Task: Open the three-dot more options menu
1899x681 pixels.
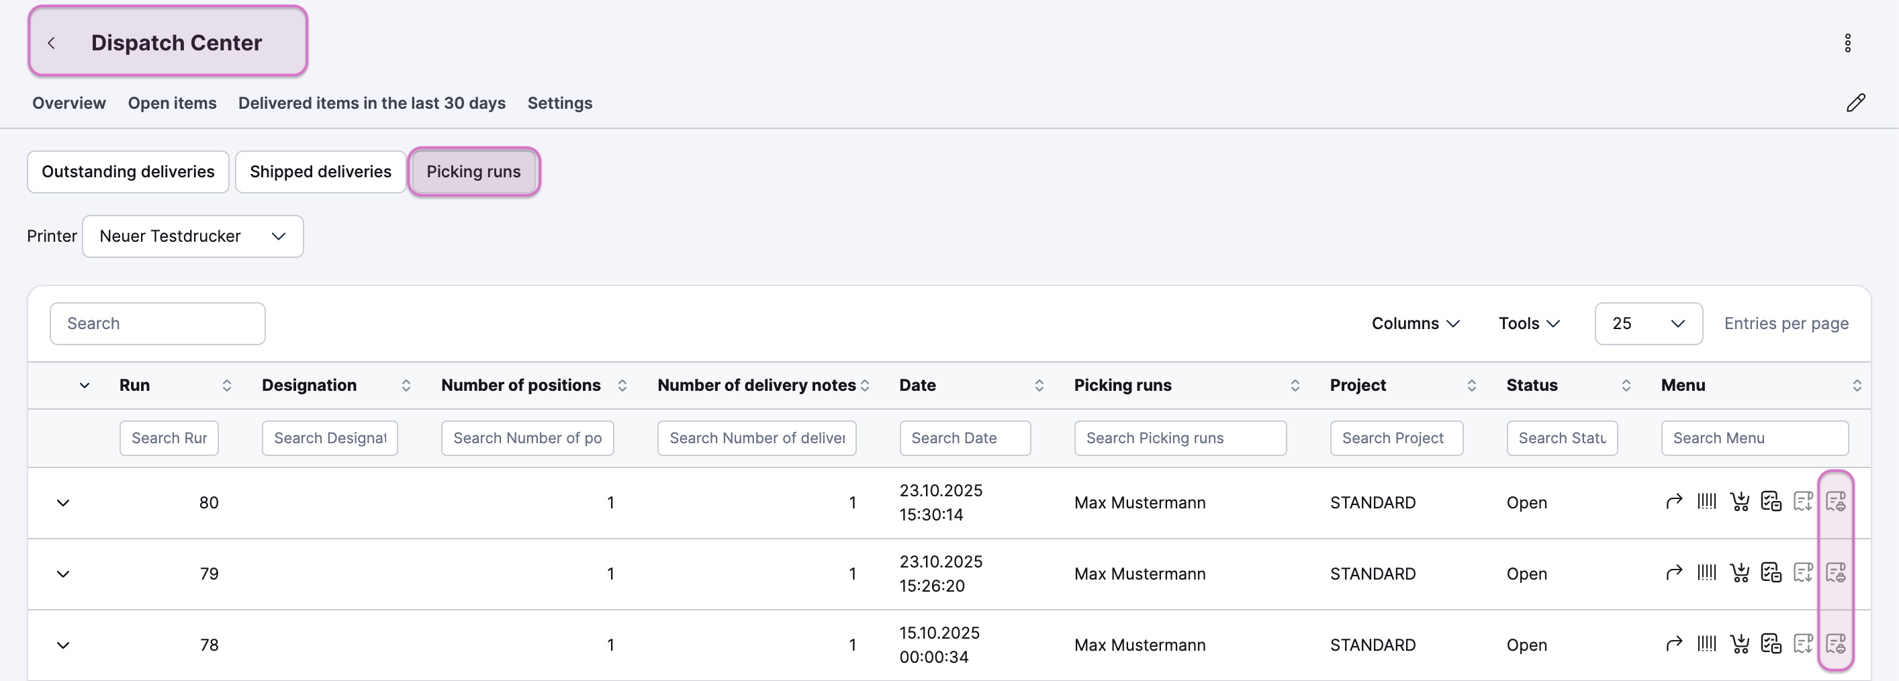Action: tap(1847, 44)
